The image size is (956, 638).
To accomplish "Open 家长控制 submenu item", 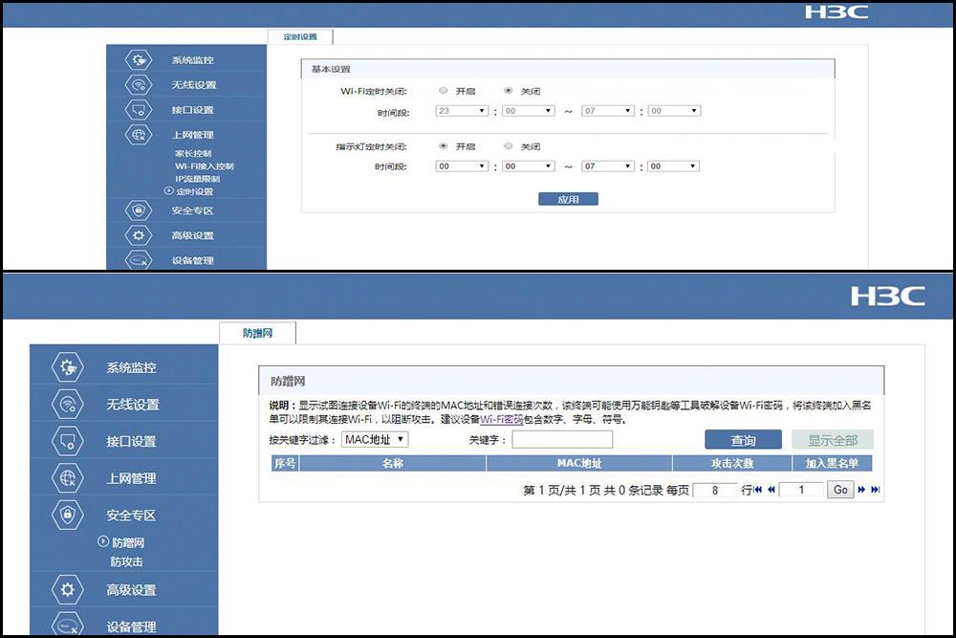I will point(193,153).
